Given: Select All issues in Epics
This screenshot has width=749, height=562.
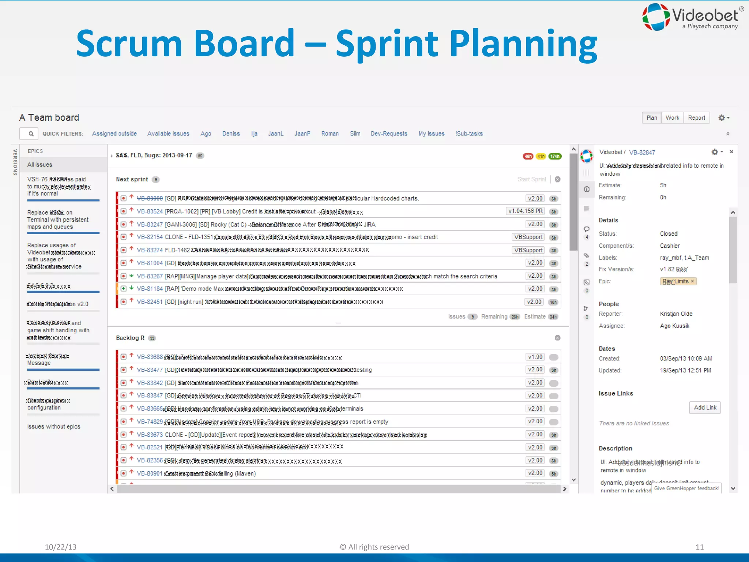Looking at the screenshot, I should (x=63, y=165).
